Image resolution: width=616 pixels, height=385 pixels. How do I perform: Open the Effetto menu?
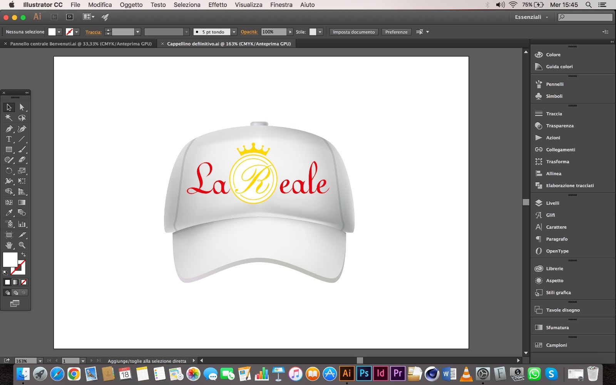(218, 5)
